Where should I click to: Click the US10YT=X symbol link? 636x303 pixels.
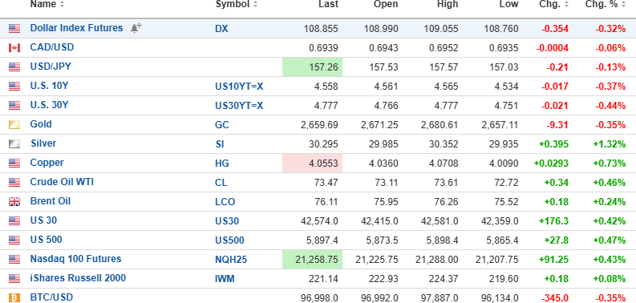239,87
